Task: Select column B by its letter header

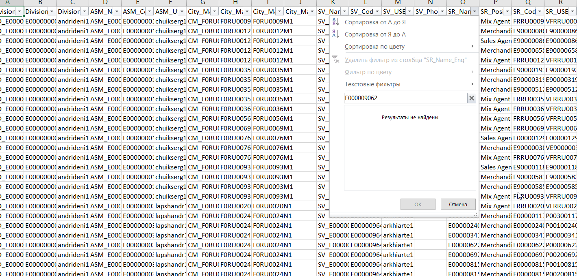Action: 40,3
